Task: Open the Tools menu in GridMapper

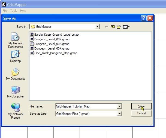Action: (14, 11)
